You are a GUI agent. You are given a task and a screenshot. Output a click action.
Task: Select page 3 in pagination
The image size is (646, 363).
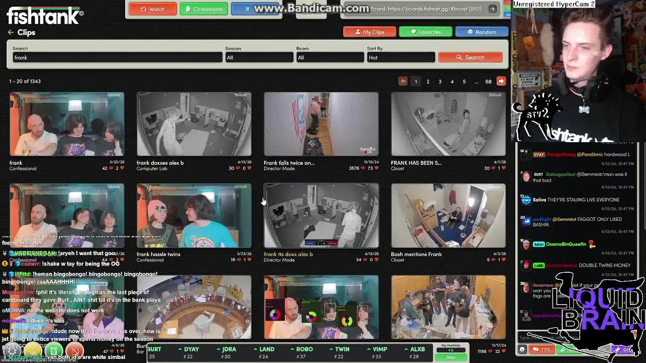point(440,81)
